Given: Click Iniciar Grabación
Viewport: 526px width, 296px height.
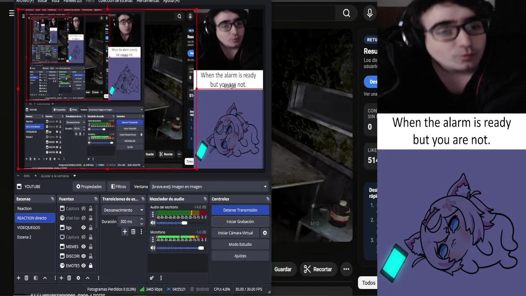Looking at the screenshot, I should pyautogui.click(x=240, y=222).
